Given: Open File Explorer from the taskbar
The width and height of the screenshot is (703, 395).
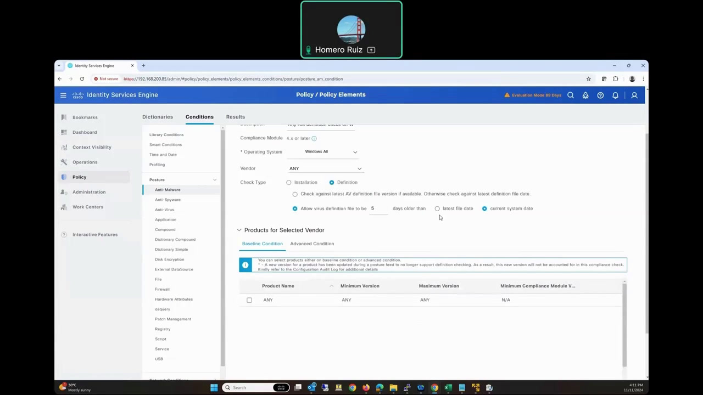Looking at the screenshot, I should (x=393, y=388).
